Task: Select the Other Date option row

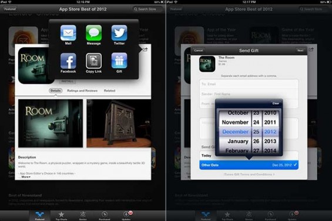Action: (249, 165)
